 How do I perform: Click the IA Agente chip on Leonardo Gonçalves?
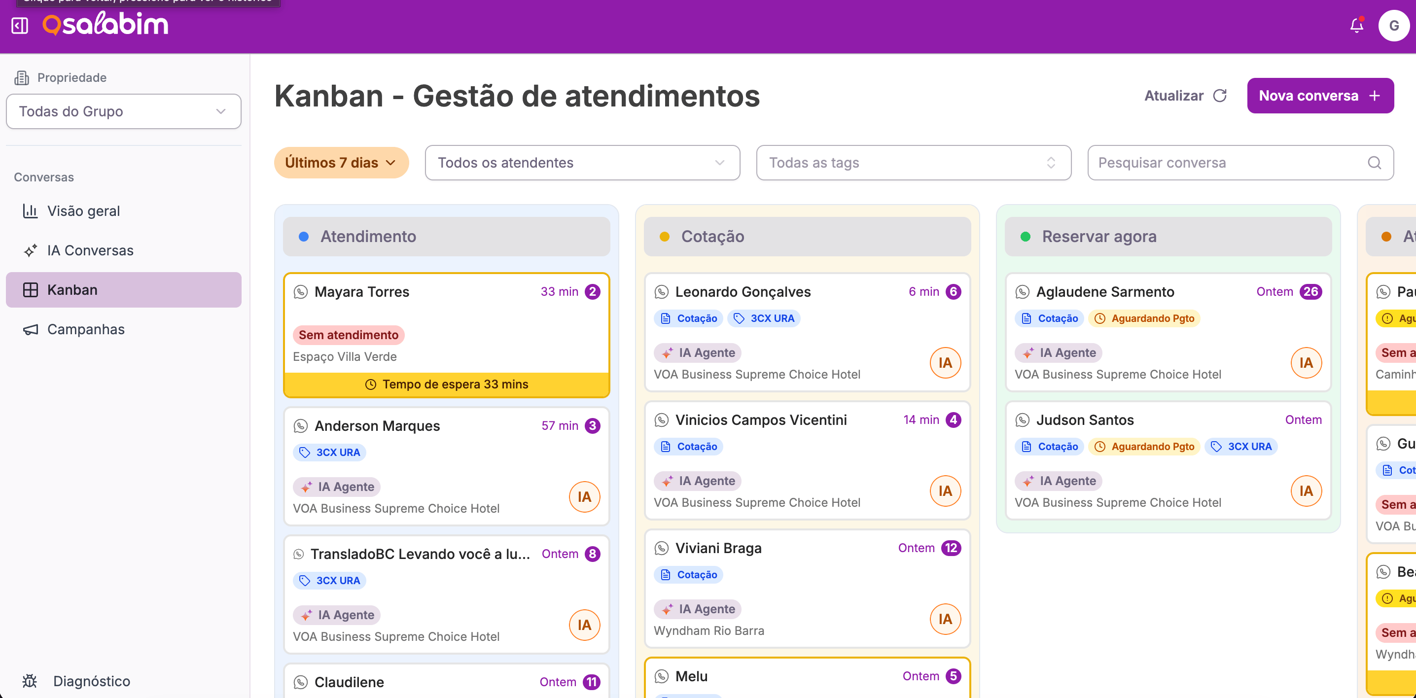point(698,353)
